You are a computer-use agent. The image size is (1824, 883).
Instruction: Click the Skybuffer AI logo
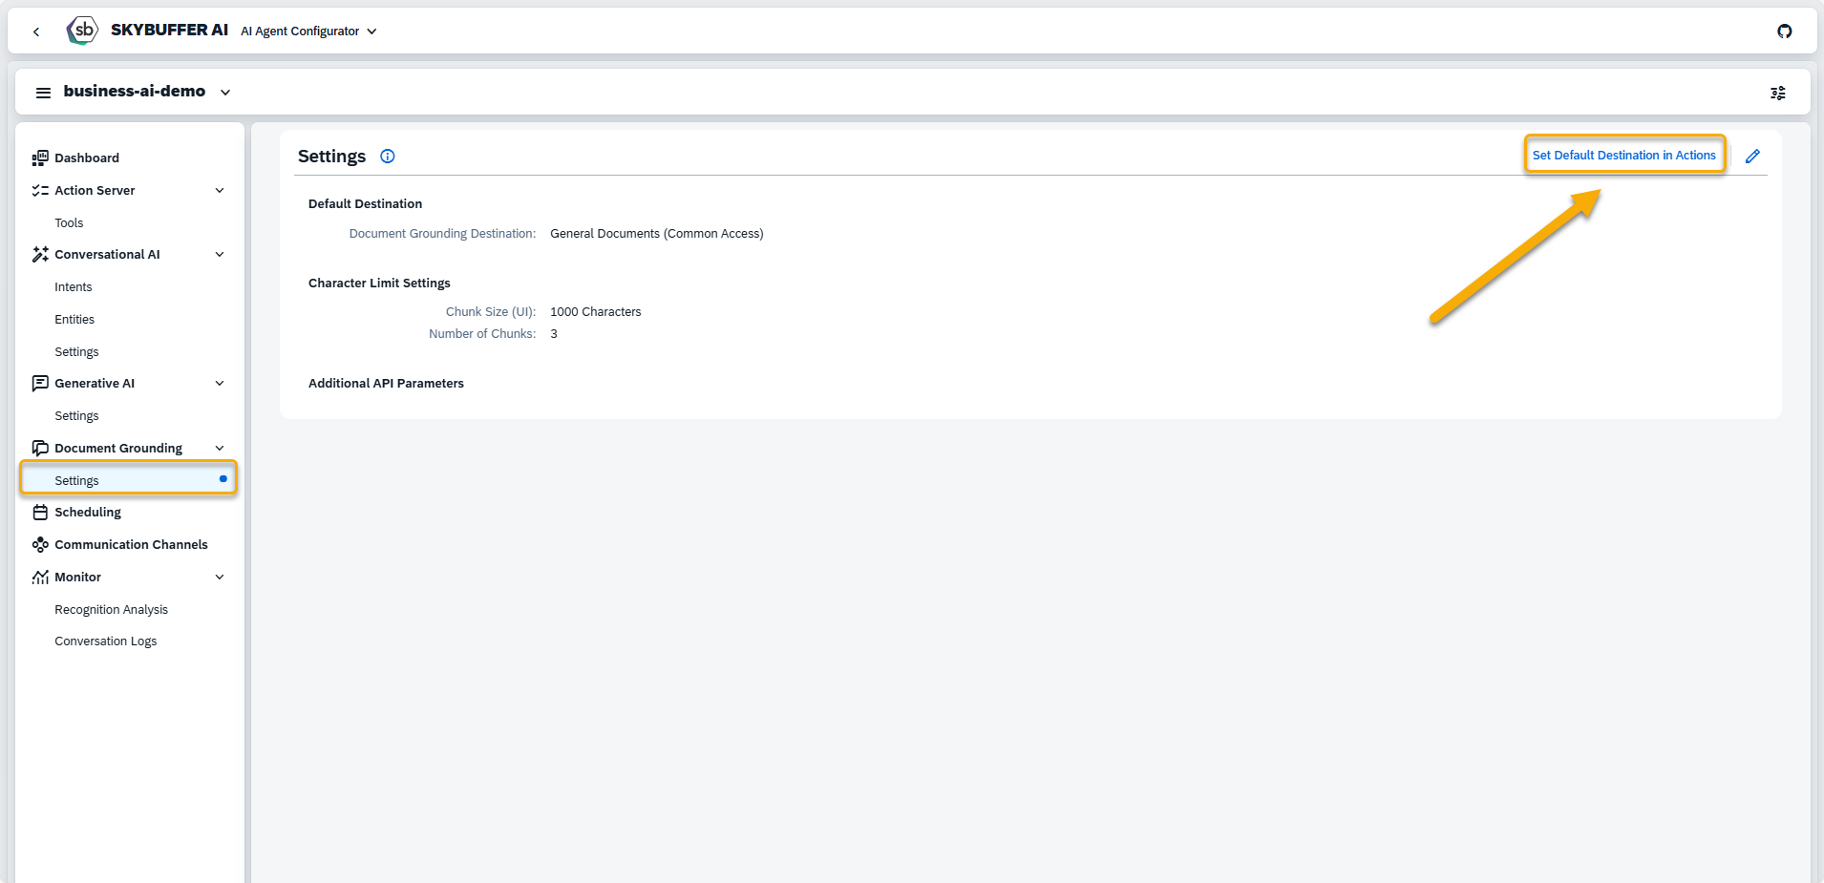pos(83,31)
